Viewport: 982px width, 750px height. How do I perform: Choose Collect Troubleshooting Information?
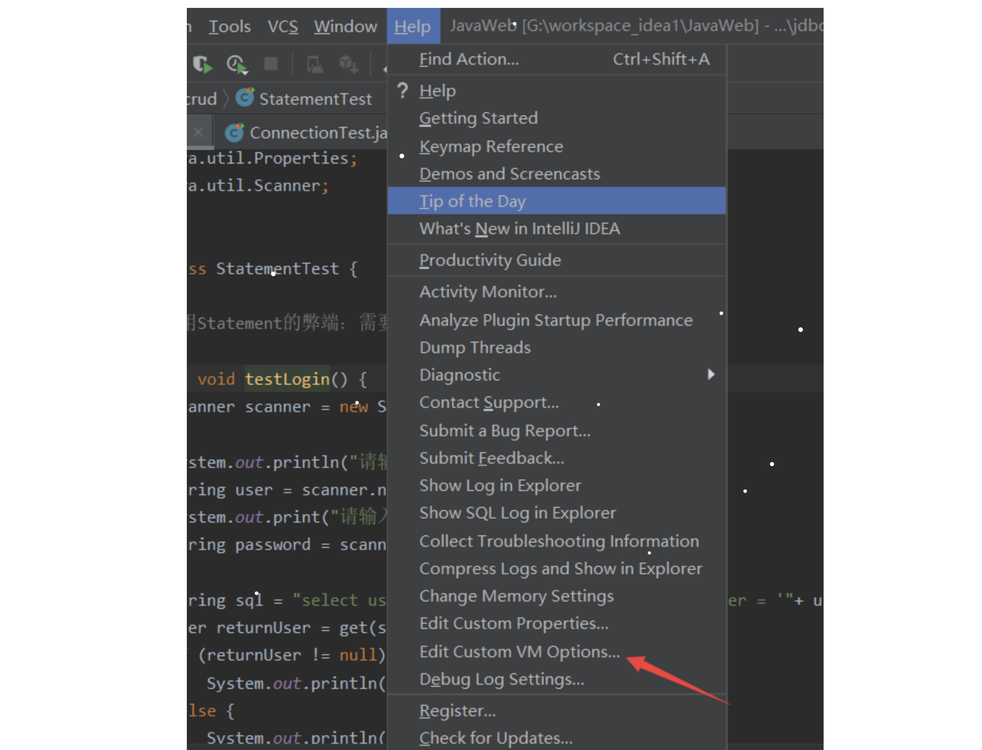(x=557, y=541)
